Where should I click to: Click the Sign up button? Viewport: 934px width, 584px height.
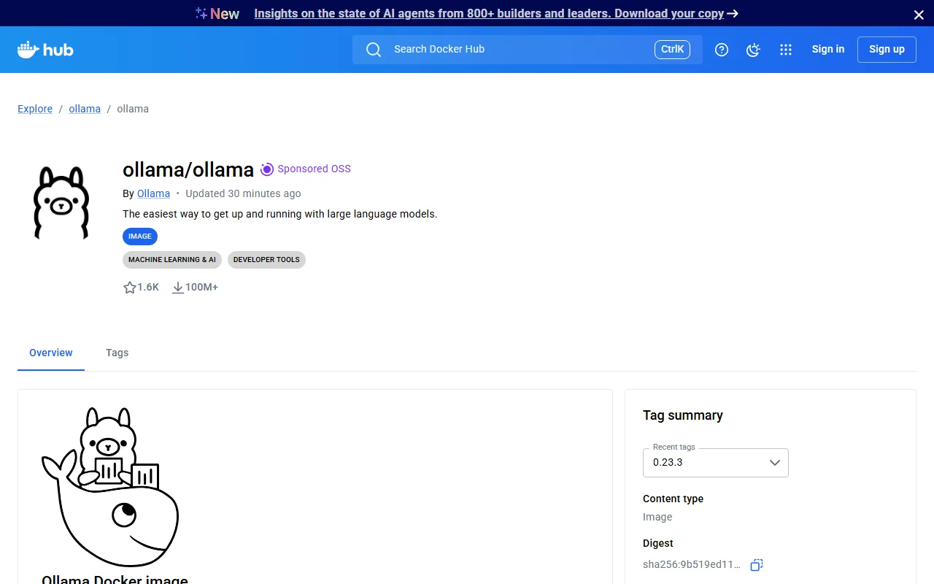pyautogui.click(x=887, y=50)
